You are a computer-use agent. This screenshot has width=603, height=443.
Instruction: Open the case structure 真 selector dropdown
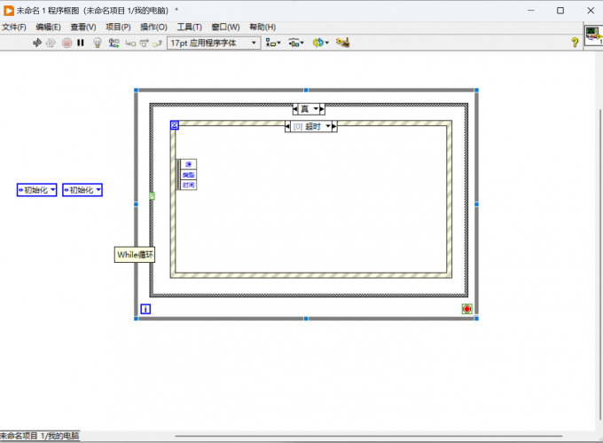pyautogui.click(x=316, y=109)
